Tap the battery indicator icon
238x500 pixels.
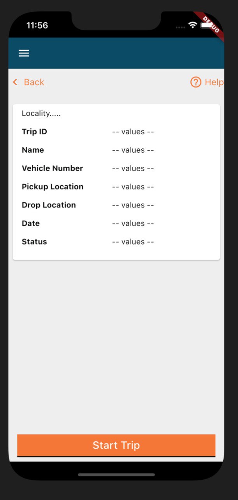[x=206, y=25]
